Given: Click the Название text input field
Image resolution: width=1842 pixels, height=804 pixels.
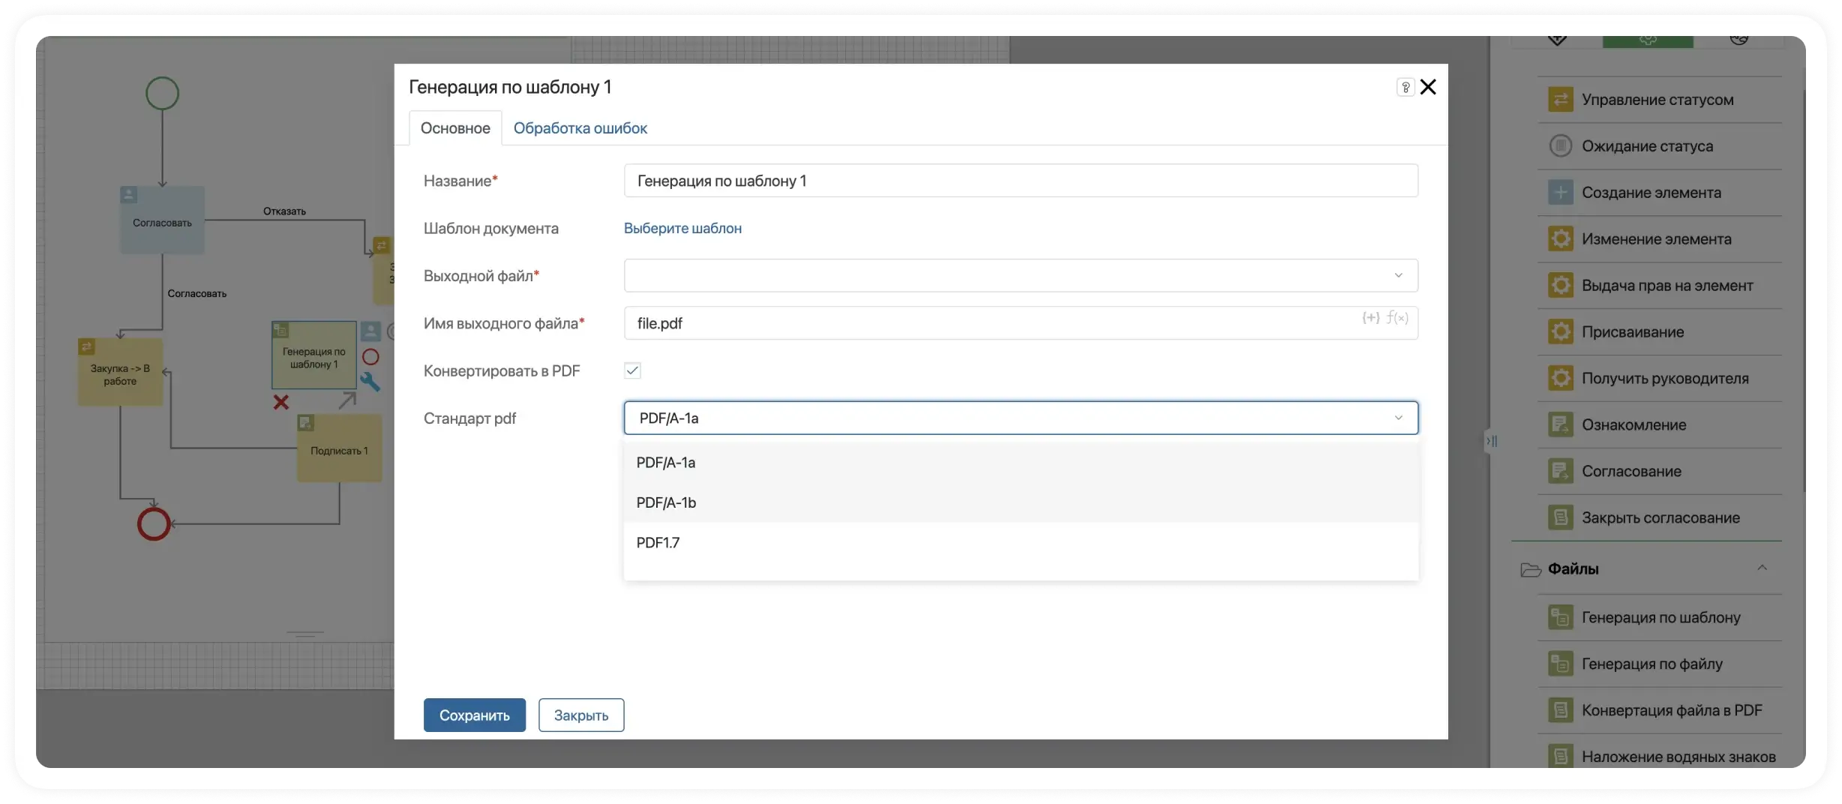Looking at the screenshot, I should pos(1020,181).
